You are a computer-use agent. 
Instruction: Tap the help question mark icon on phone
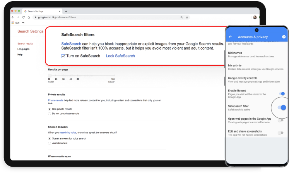[x=284, y=37]
